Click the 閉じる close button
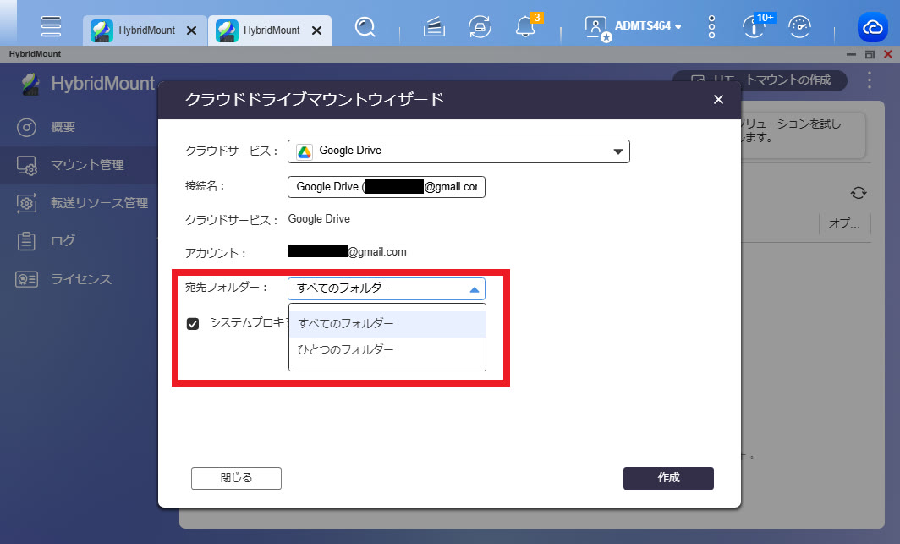This screenshot has height=544, width=900. point(236,478)
